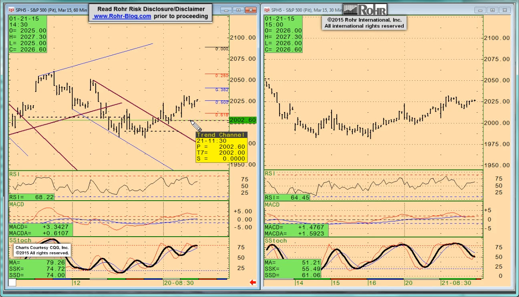Click the white square in left chart corner
519x297 pixels.
12,283
